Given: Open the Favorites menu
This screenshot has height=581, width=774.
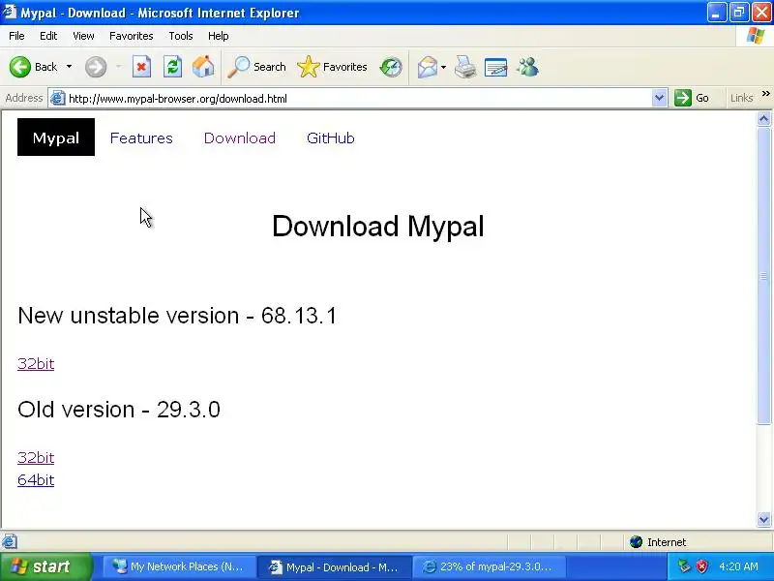Looking at the screenshot, I should click(132, 36).
